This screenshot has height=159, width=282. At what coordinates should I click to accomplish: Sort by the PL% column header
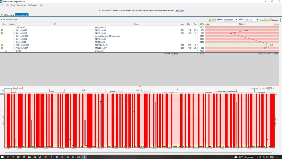(x=202, y=24)
